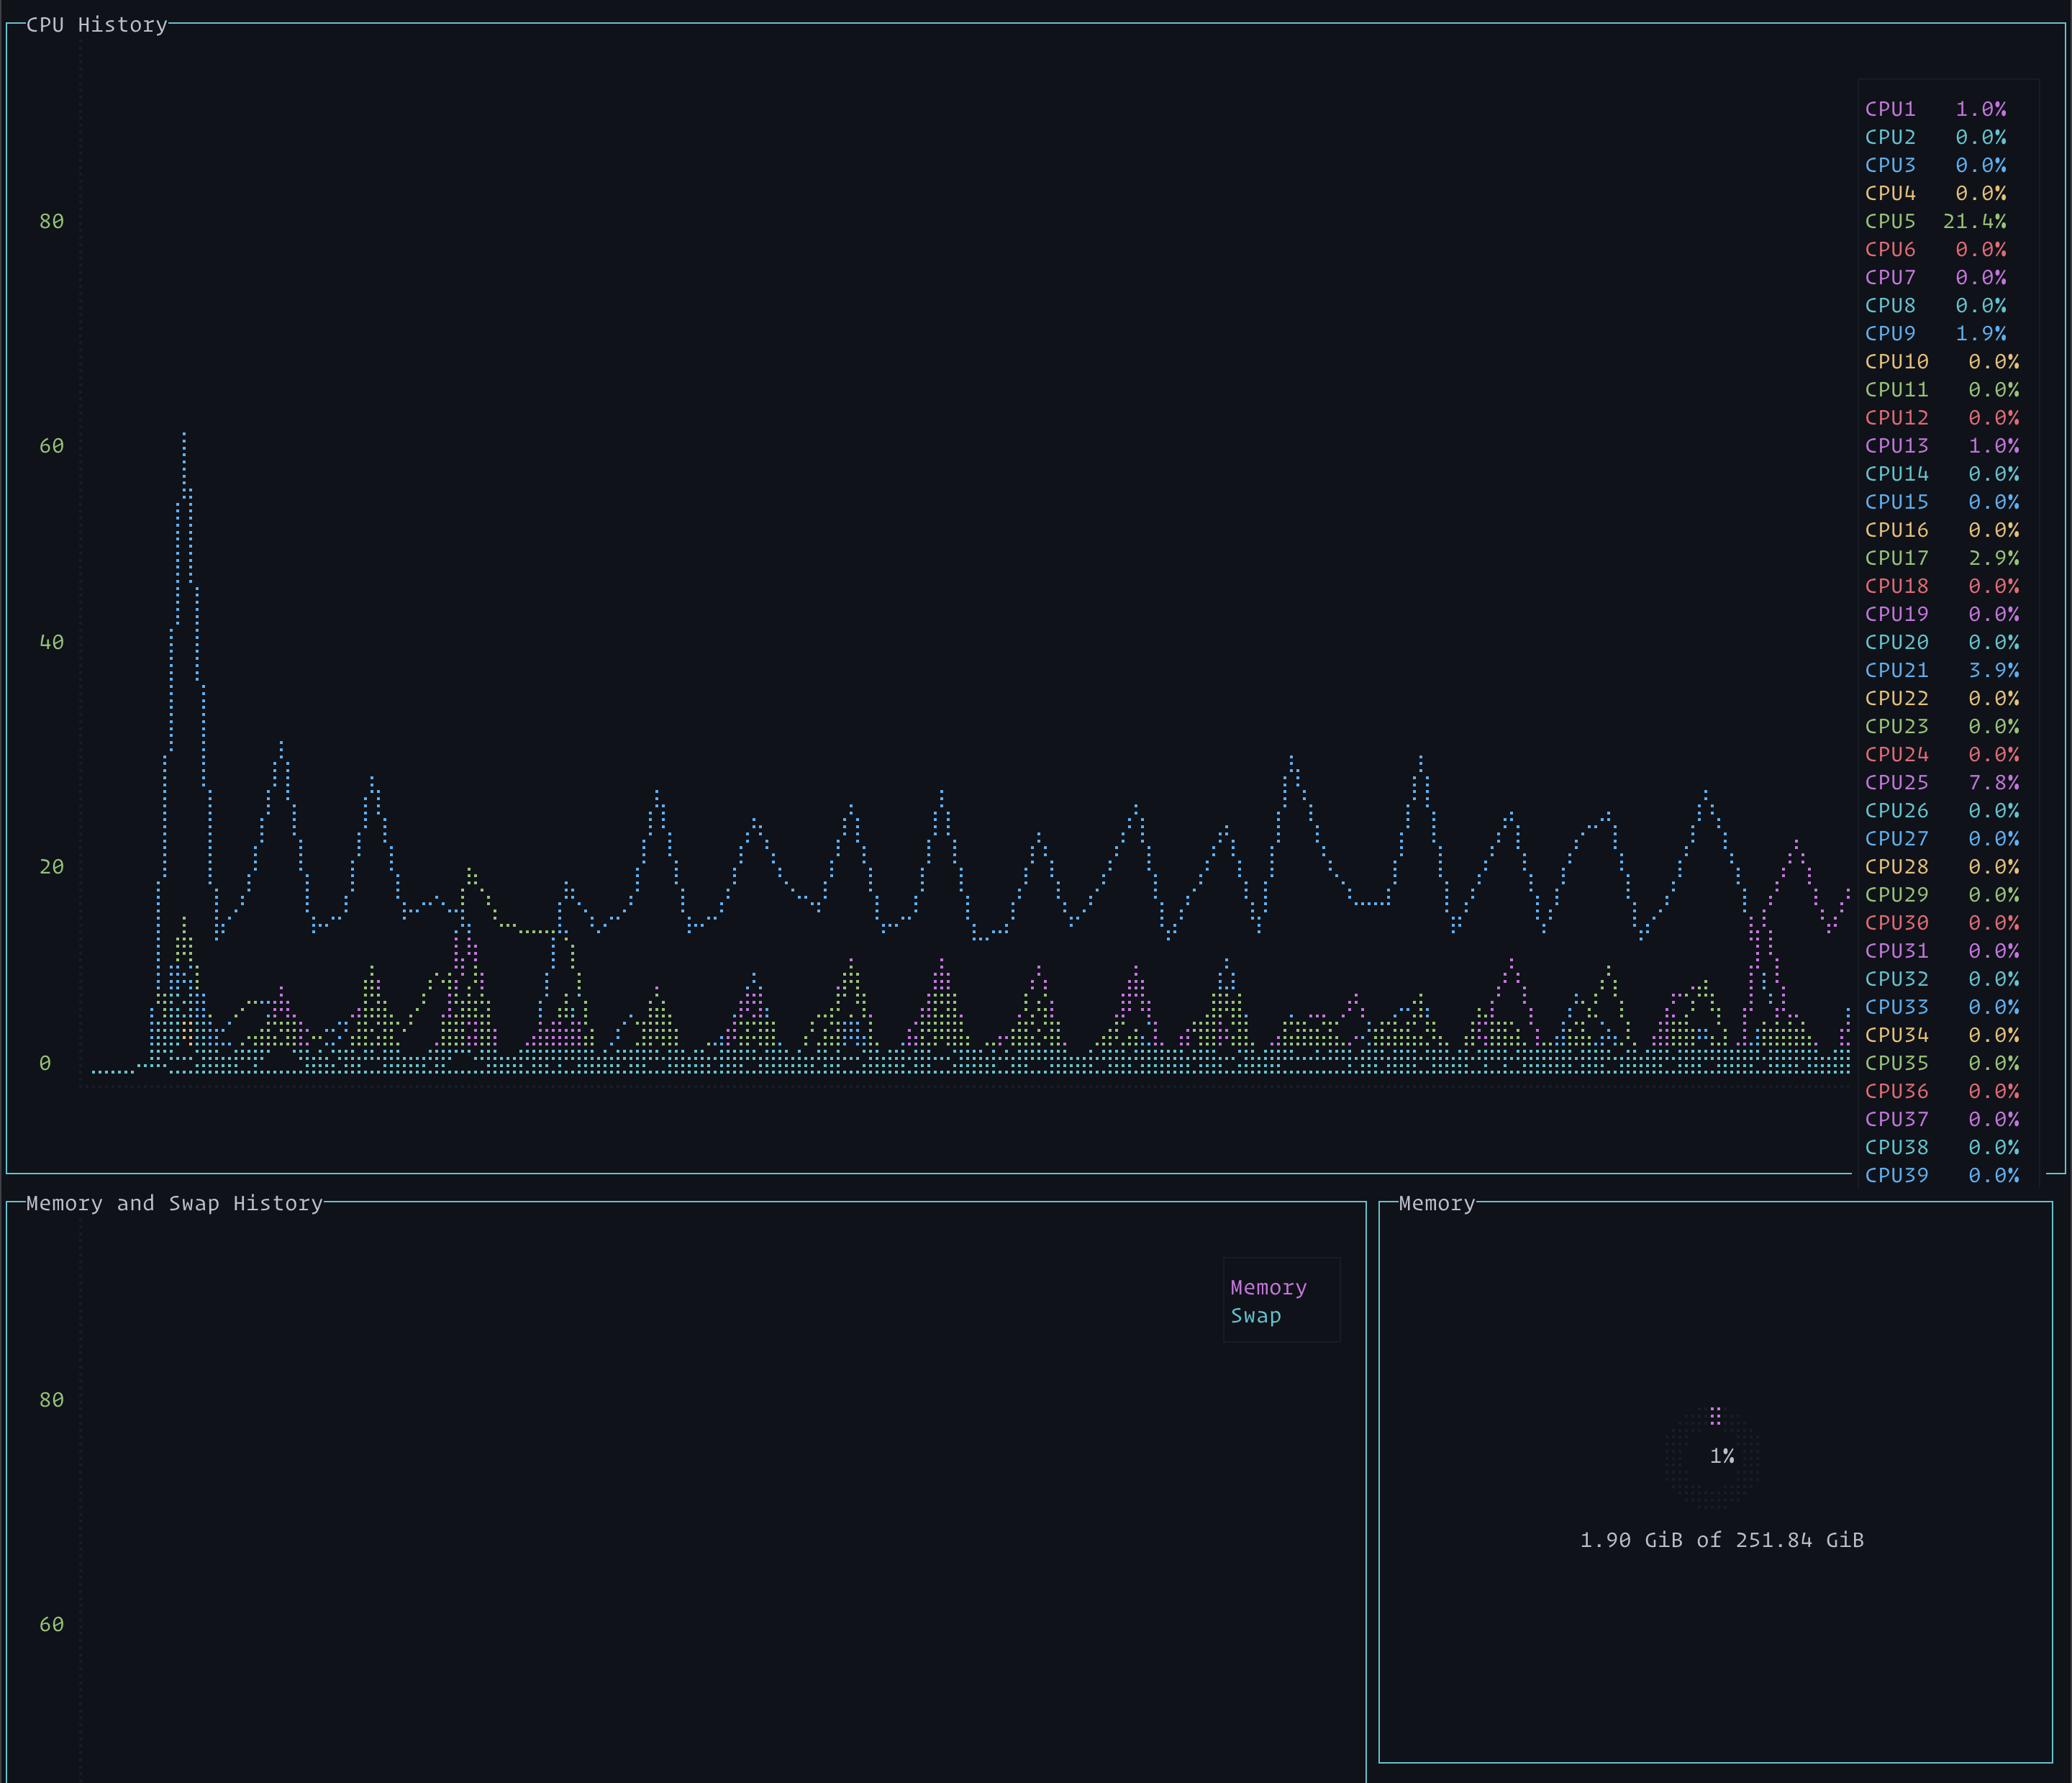Image resolution: width=2072 pixels, height=1783 pixels.
Task: Select the Memory panel title
Action: (1436, 1203)
